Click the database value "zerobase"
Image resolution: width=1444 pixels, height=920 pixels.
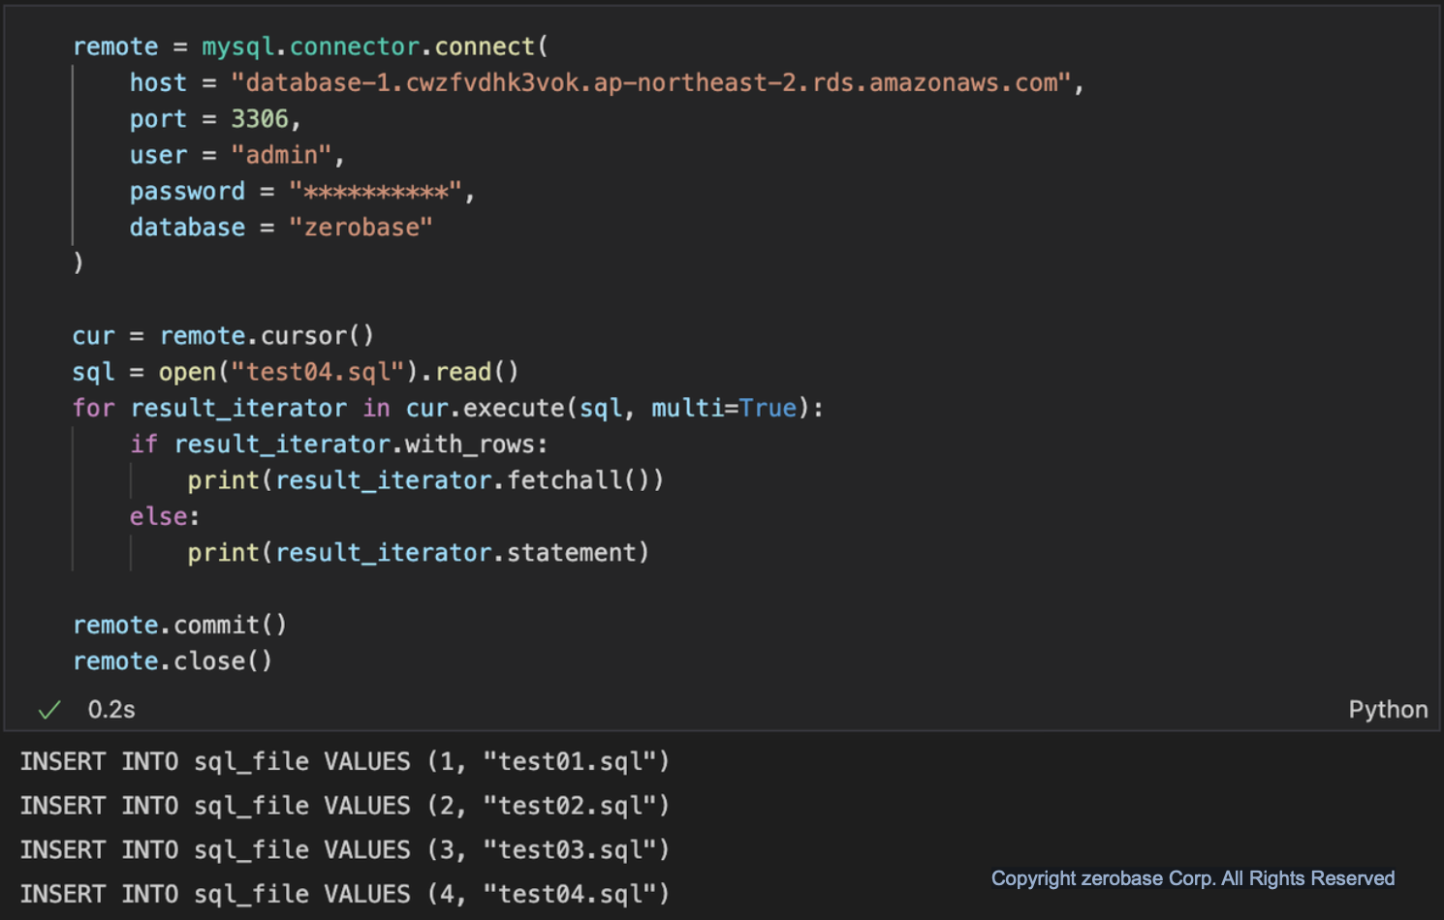pyautogui.click(x=361, y=228)
